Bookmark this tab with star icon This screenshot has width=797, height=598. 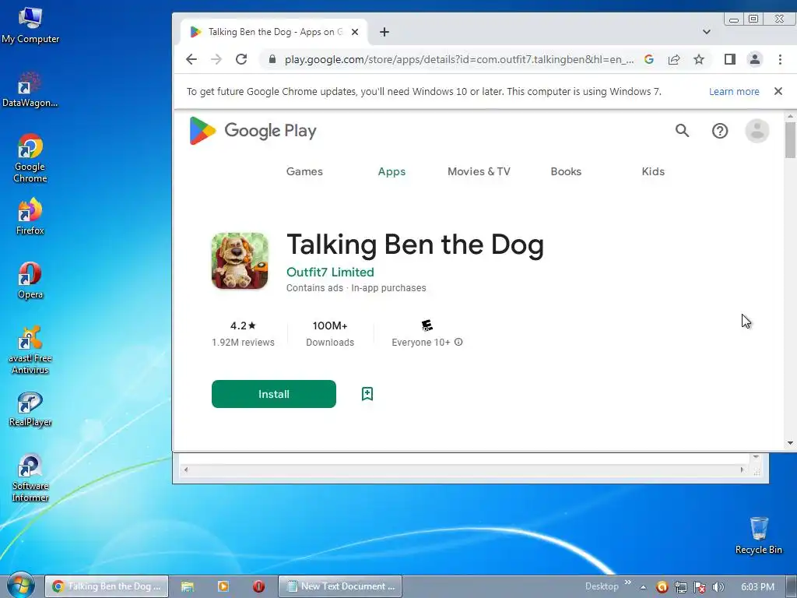[x=699, y=59]
